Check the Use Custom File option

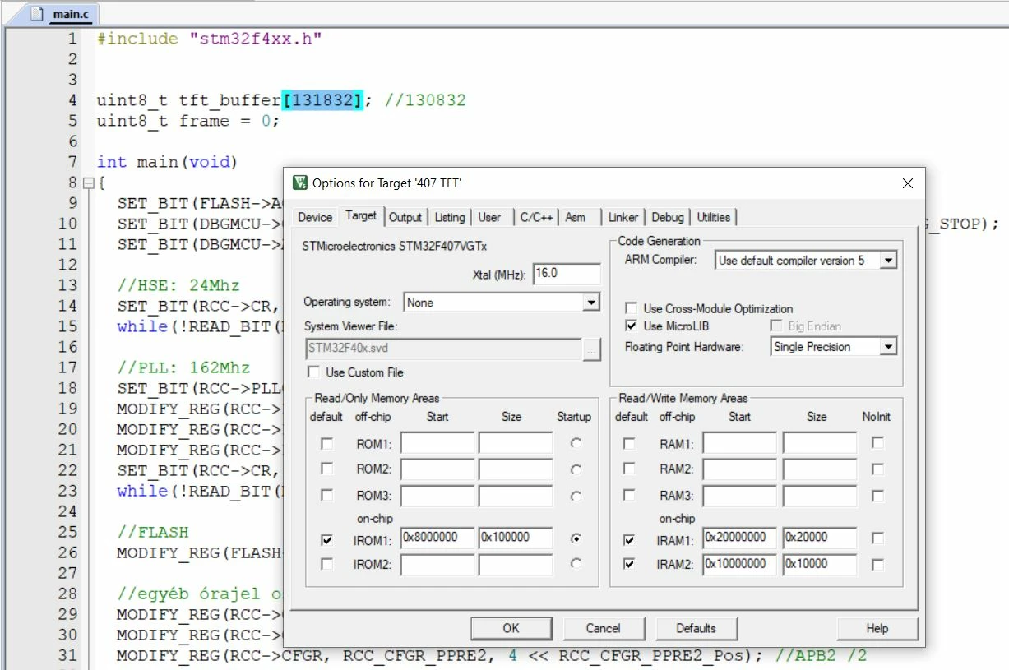313,372
